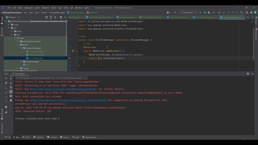Screen dimensions: 258x145
Task: Click Git commit checkmark icon in toolbar
Action: click(228, 12)
